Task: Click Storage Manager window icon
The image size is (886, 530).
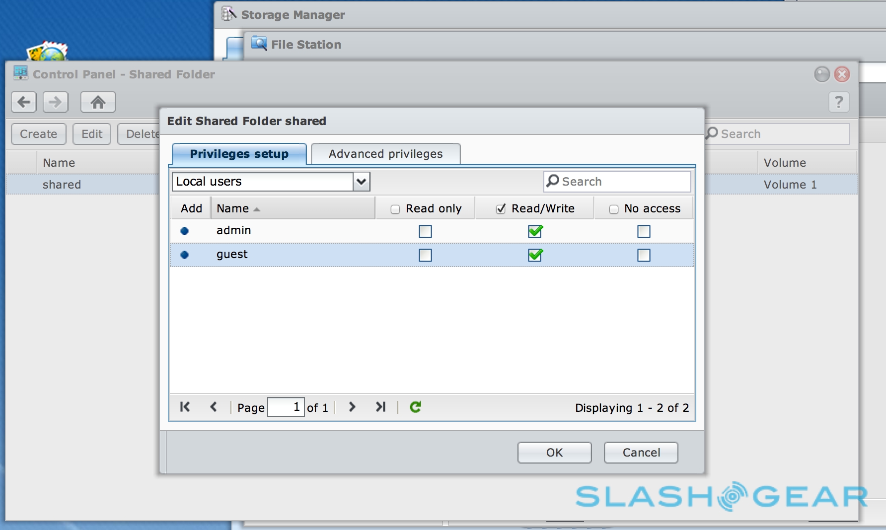Action: (228, 14)
